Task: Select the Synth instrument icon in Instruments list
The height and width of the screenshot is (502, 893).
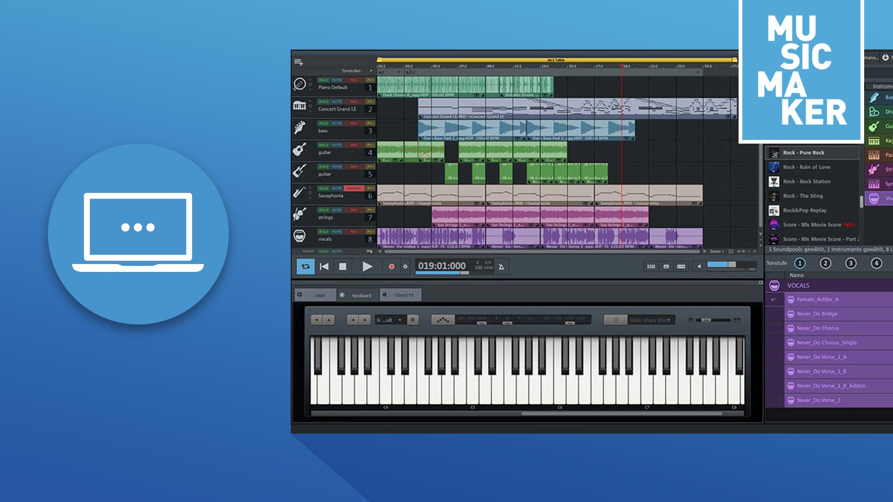Action: [874, 184]
